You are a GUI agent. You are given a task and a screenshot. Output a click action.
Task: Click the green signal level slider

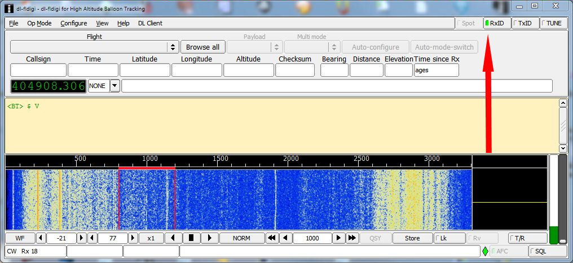coord(554,199)
